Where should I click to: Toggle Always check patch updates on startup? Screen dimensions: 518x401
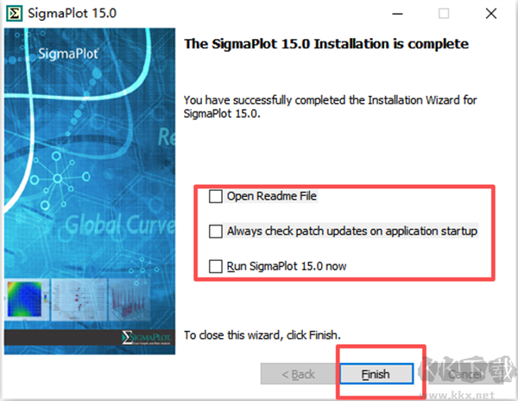[x=215, y=231]
